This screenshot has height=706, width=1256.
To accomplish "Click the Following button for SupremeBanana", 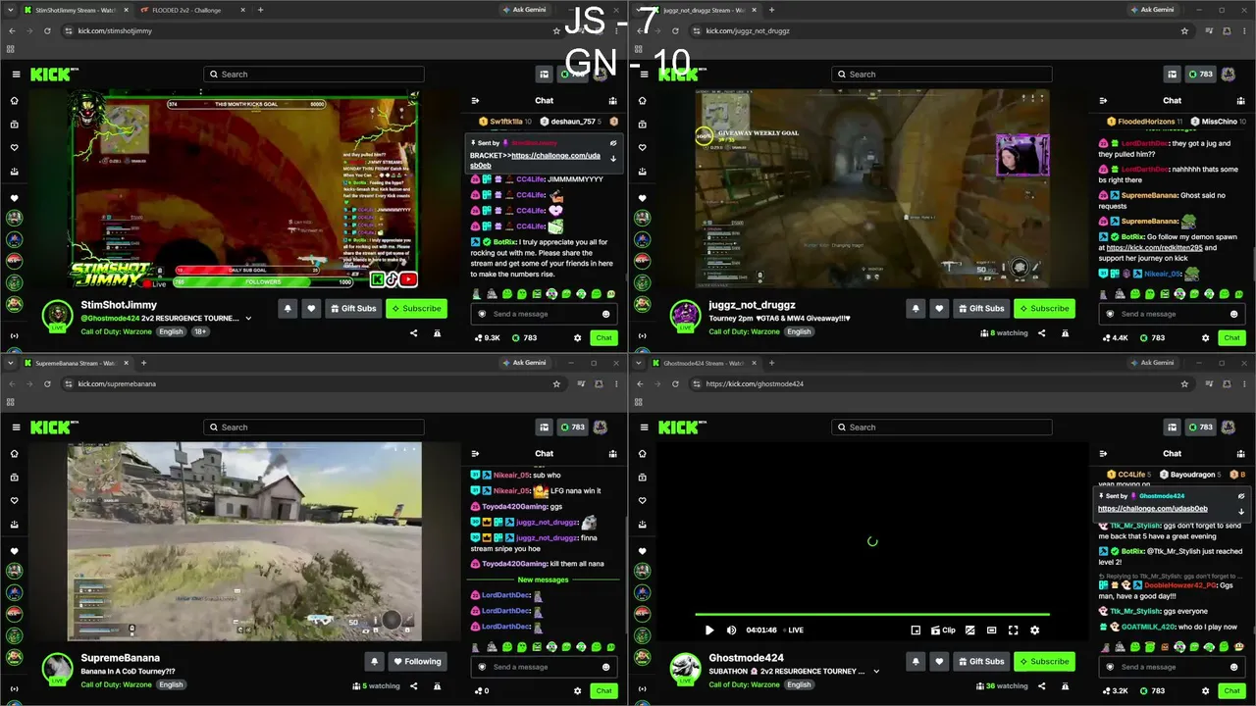I will [417, 661].
